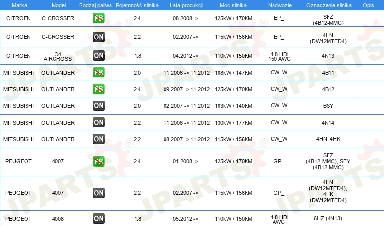
Task: Click engine code 4B12 in Outlander row
Action: point(328,89)
